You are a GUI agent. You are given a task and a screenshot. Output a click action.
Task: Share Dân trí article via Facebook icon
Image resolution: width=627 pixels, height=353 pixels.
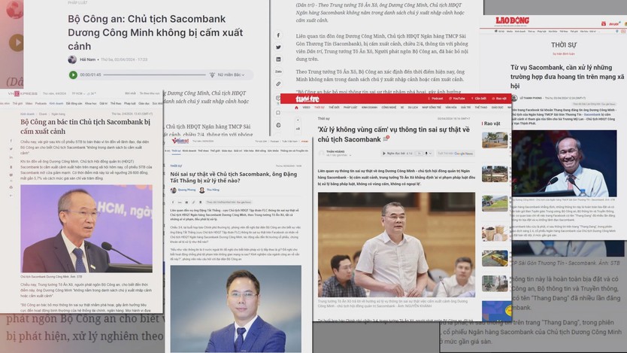278,35
